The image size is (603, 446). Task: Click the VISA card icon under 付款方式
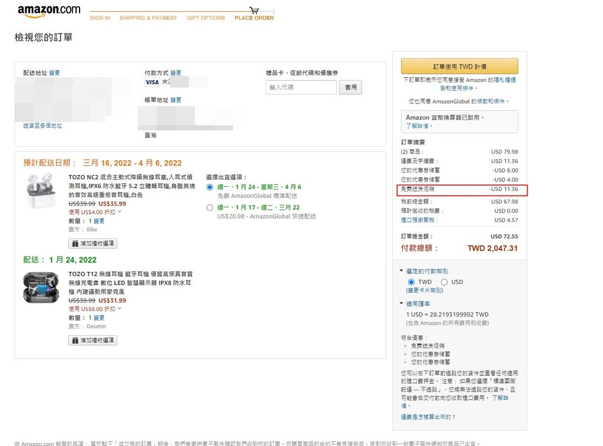click(x=151, y=82)
